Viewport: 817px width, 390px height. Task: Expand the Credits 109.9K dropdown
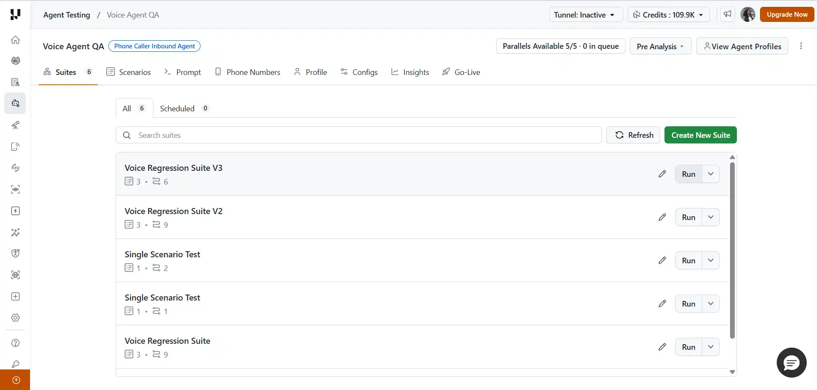click(x=669, y=15)
